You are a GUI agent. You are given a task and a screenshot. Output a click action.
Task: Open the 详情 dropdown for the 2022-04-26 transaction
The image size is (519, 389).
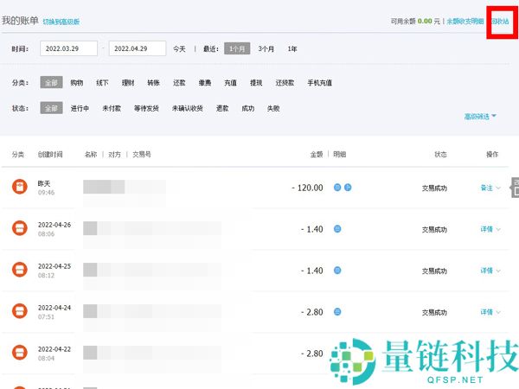pos(490,229)
